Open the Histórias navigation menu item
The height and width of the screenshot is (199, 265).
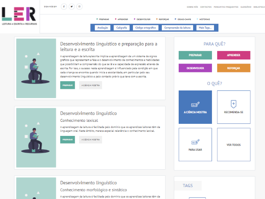(203, 19)
